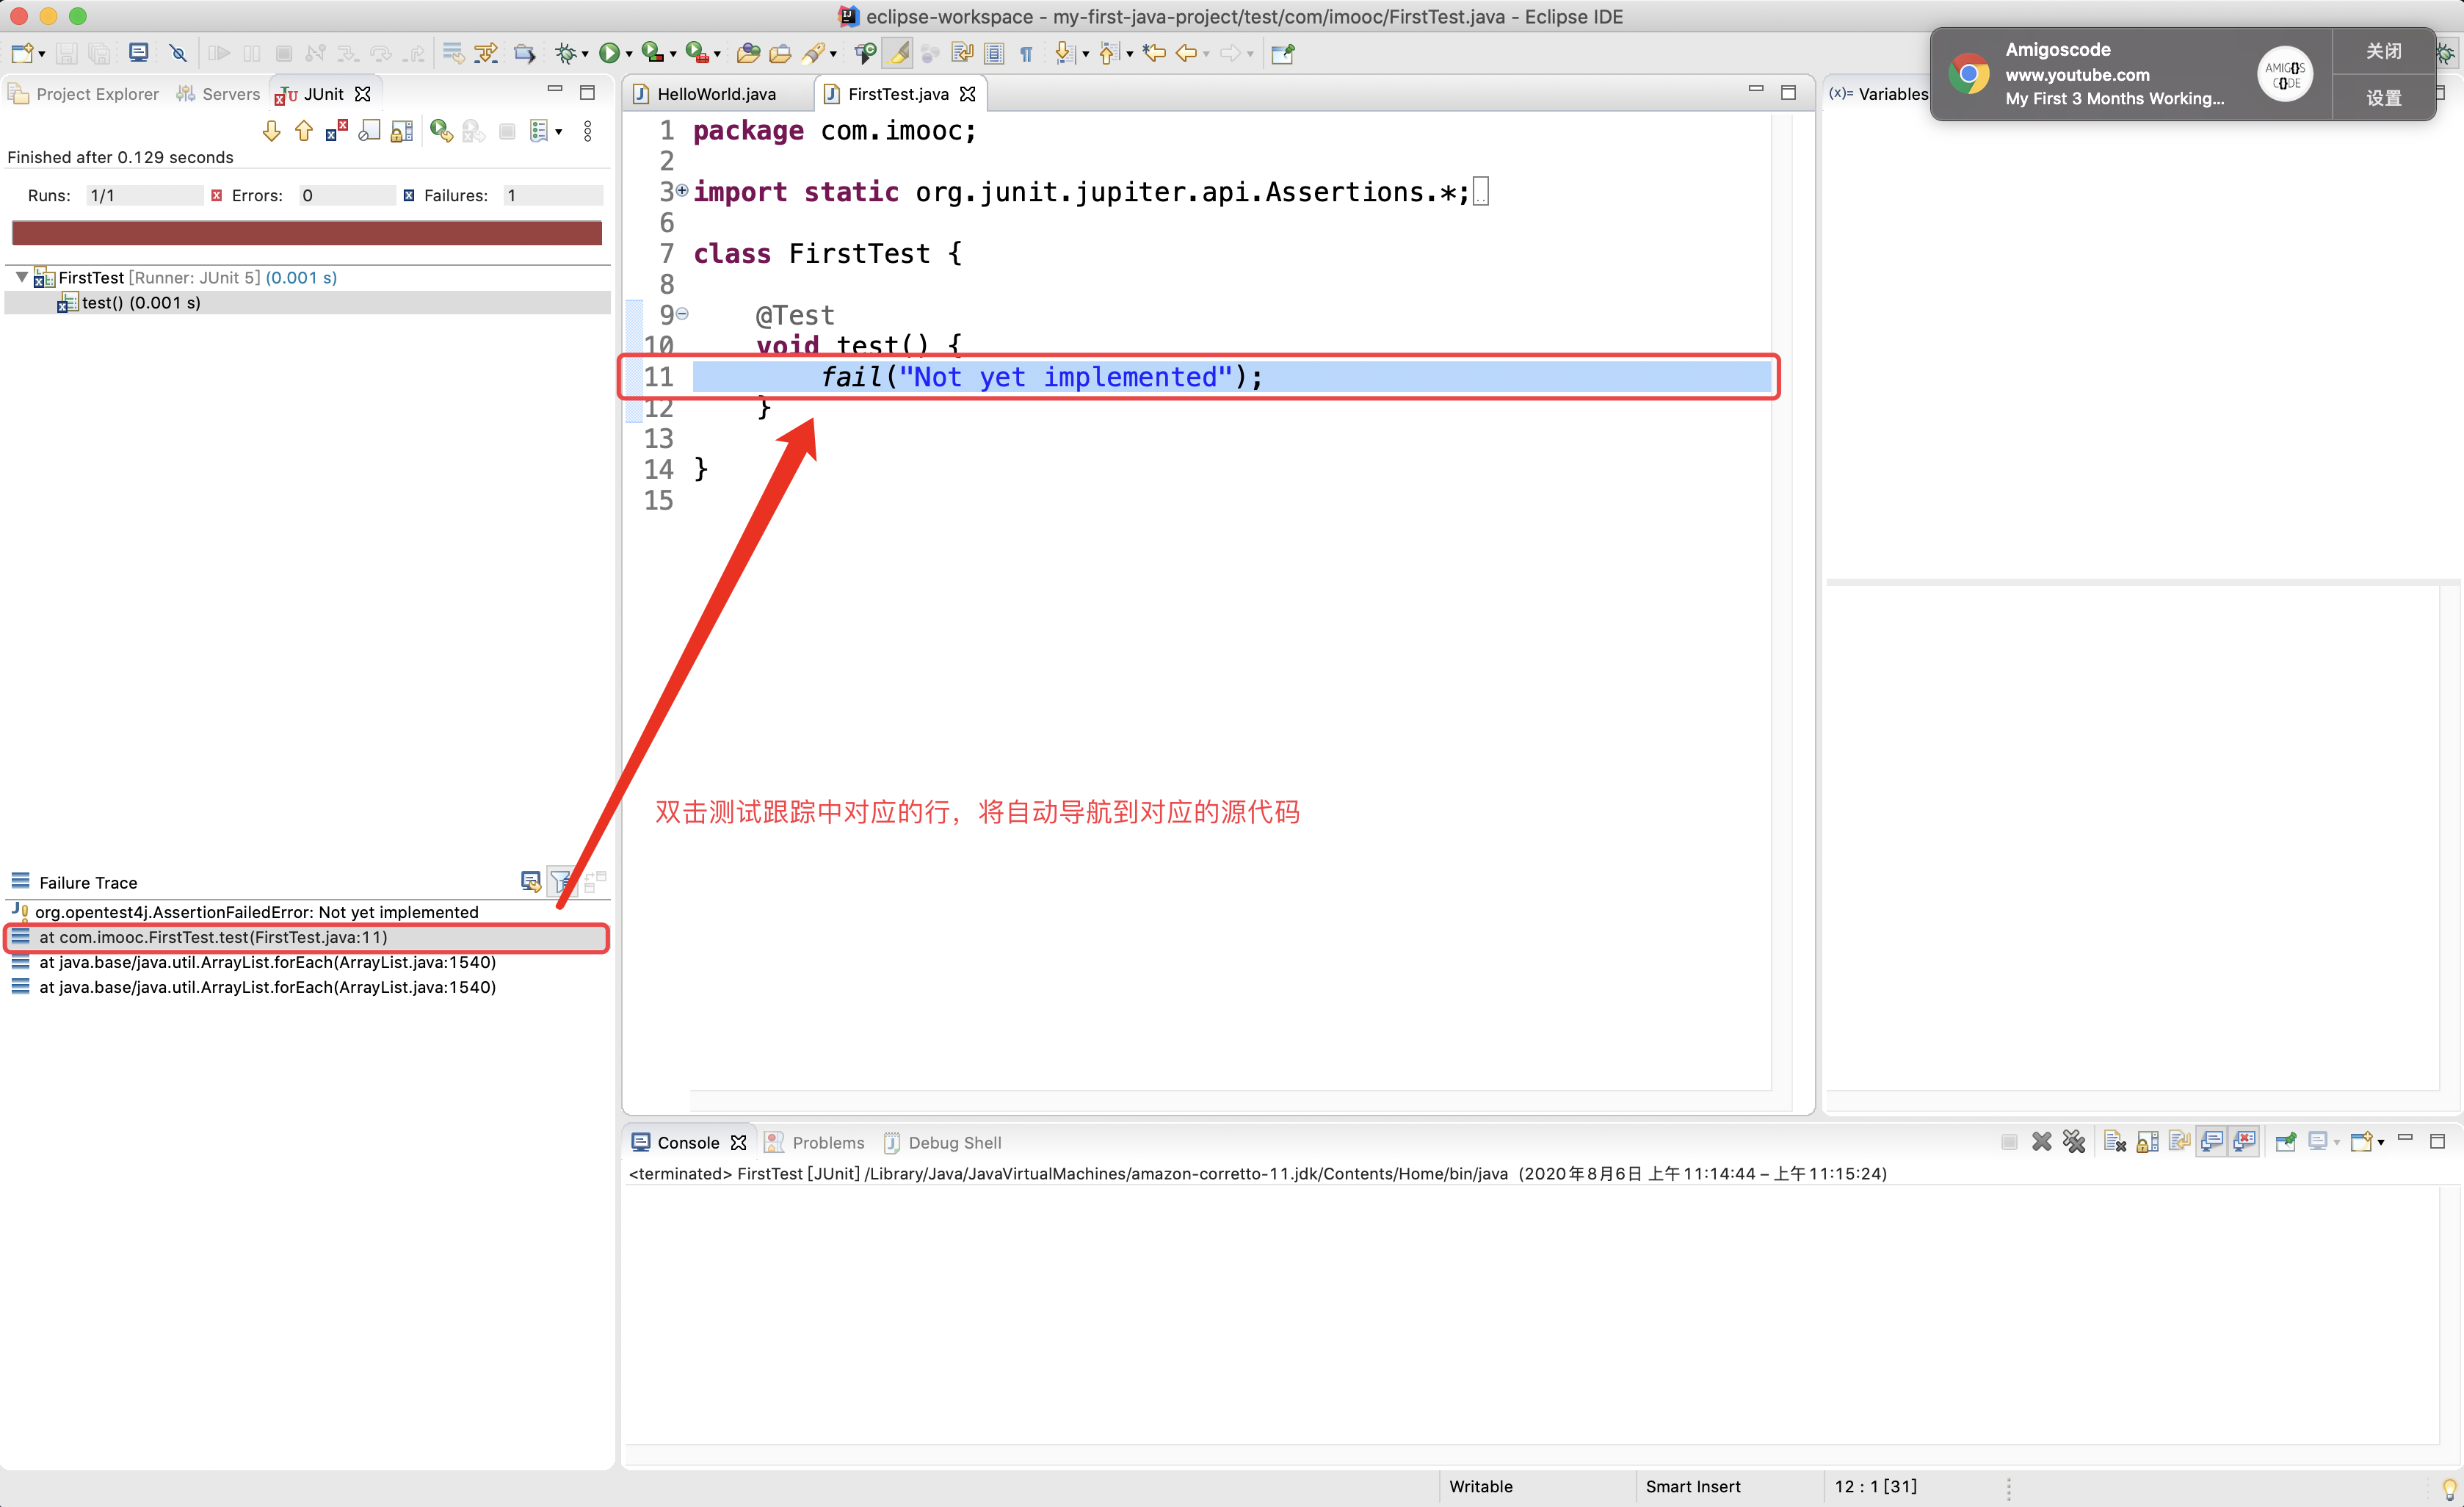The image size is (2464, 1507).
Task: Click 关闭 on the Chrome notification
Action: 2384,51
